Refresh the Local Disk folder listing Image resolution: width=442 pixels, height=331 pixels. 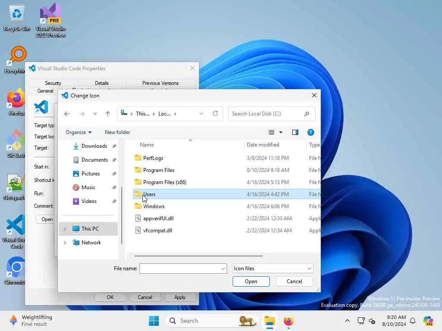(x=215, y=113)
